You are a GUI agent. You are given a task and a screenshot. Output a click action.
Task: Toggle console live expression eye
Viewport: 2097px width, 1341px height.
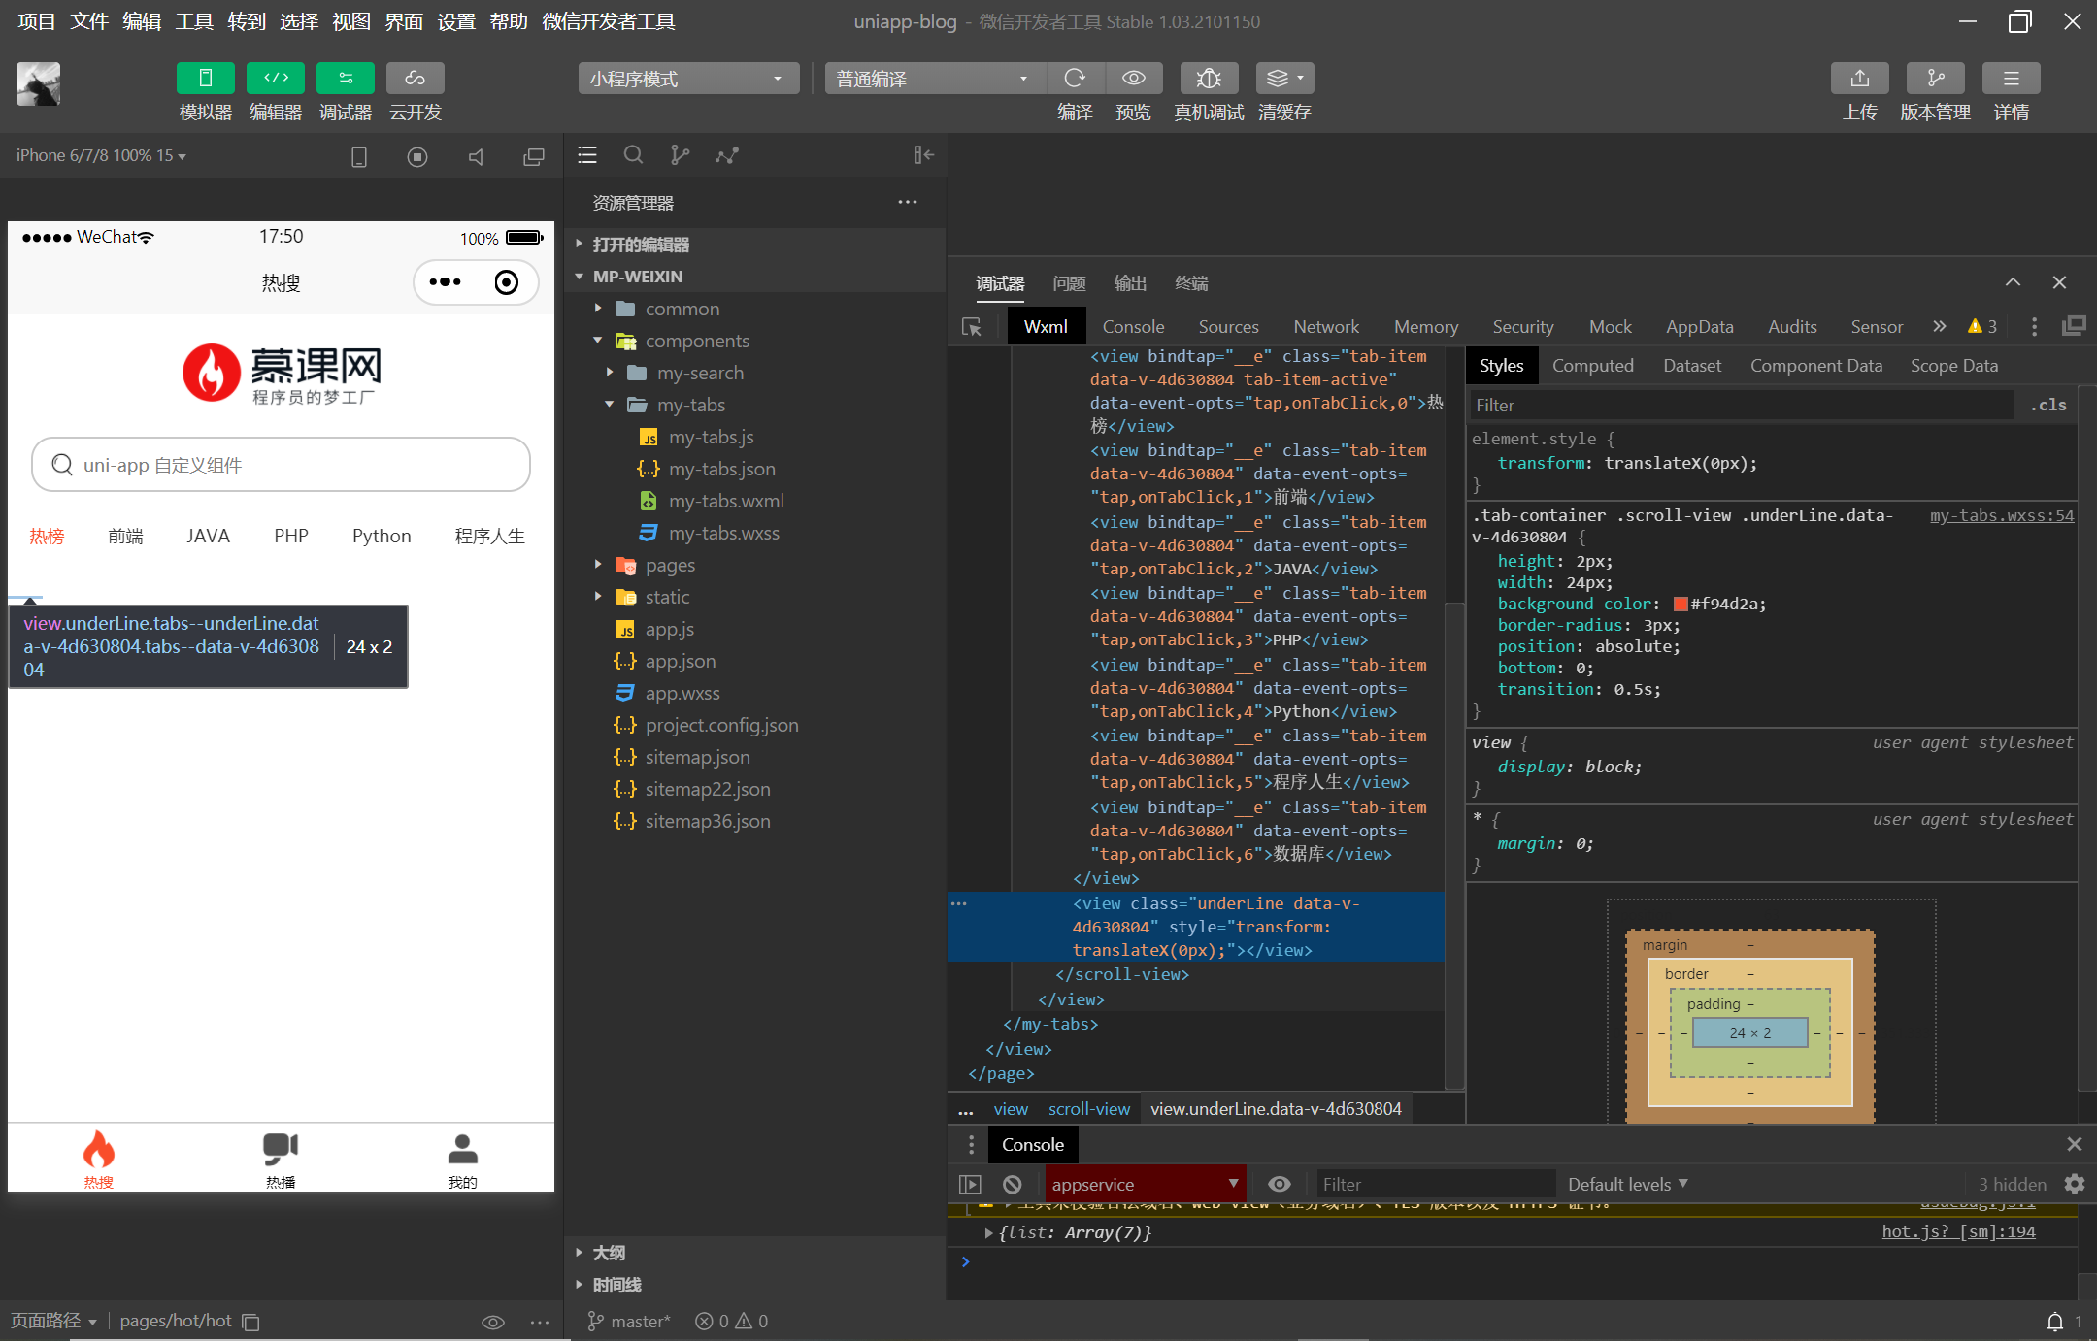point(1280,1184)
